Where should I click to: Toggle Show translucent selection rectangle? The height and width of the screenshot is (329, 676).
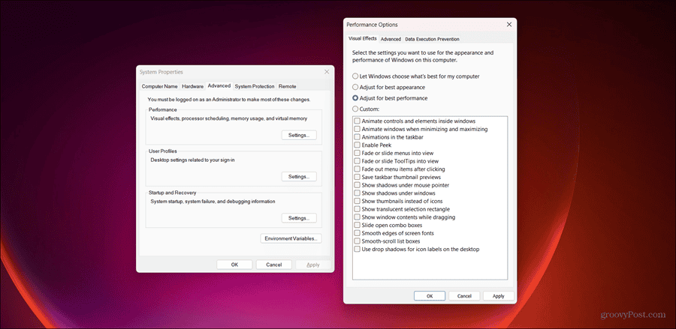click(x=357, y=209)
